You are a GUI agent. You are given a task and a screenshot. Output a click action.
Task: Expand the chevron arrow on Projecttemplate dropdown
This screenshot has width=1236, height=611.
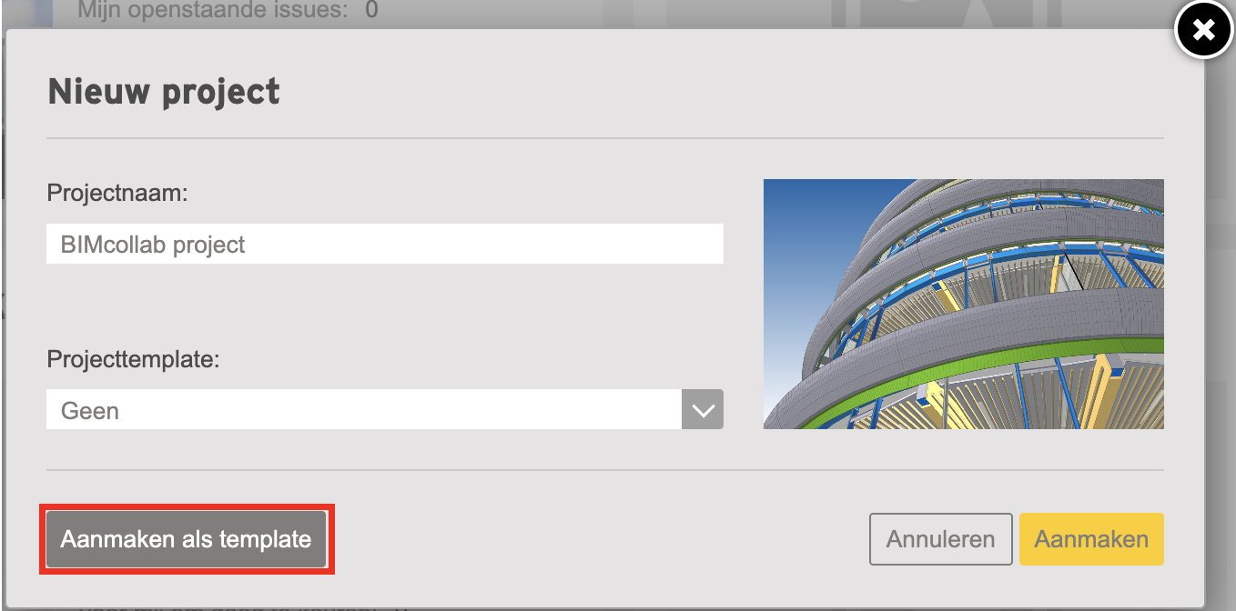pos(703,409)
